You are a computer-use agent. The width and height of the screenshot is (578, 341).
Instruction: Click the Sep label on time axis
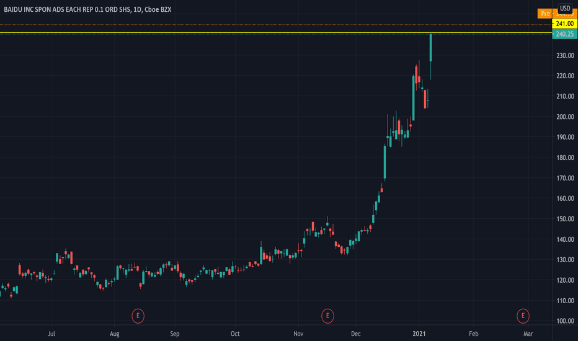[x=175, y=334]
